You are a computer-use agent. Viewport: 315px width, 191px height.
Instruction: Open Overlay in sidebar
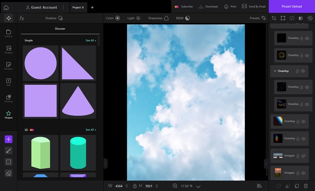pyautogui.click(x=9, y=98)
